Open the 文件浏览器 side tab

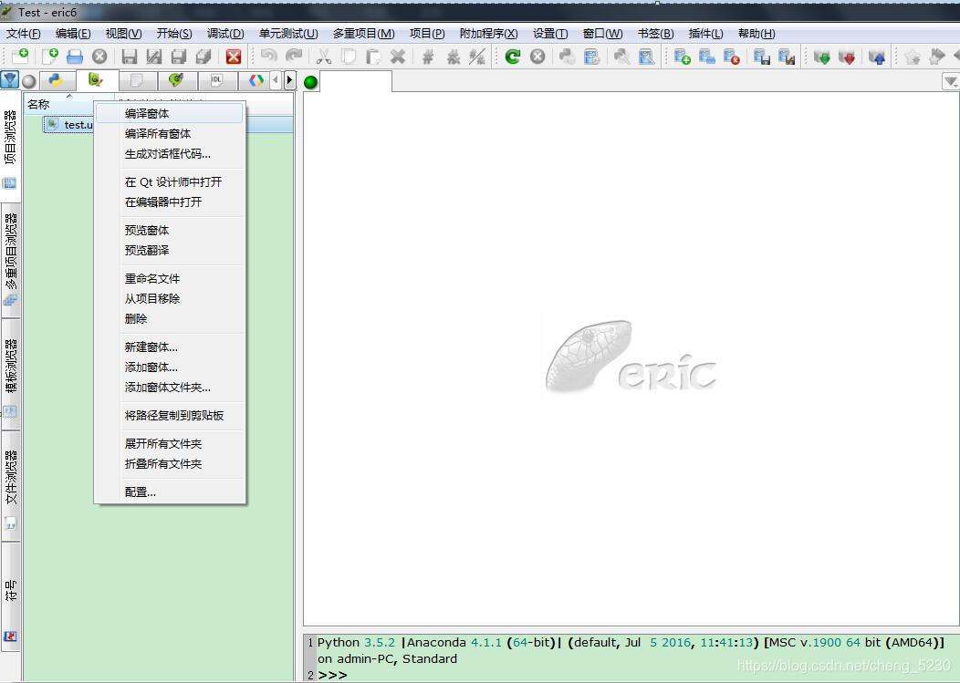pos(10,486)
